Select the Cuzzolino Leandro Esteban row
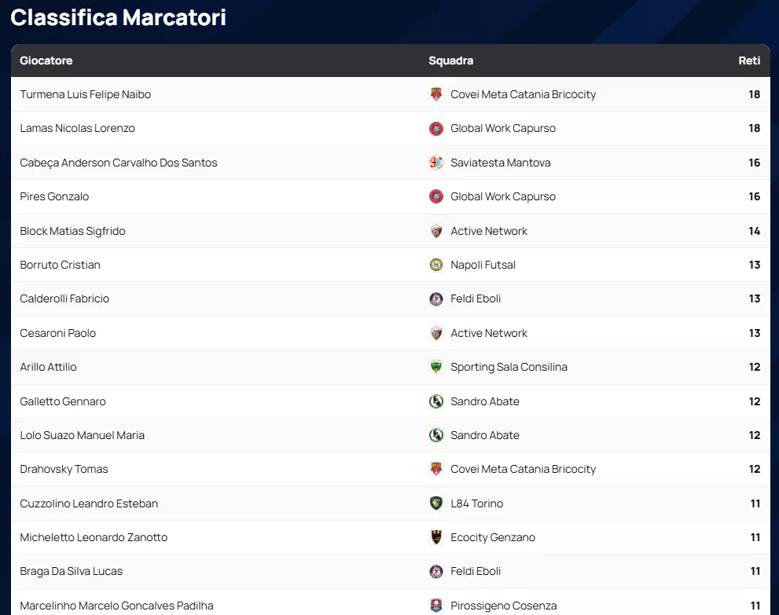The width and height of the screenshot is (779, 615). (x=89, y=503)
